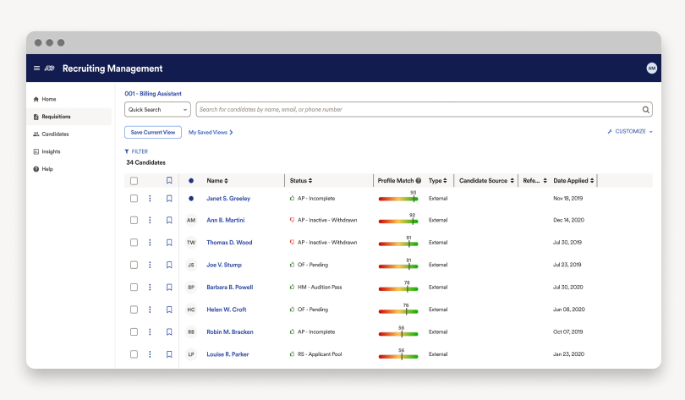Click Barbara B. Powell's profile match bar
685x400 pixels.
tap(398, 288)
